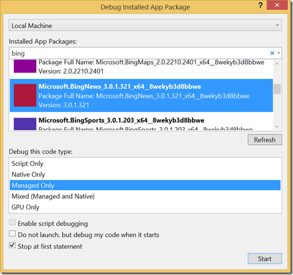Clear the bing search text

tap(272, 53)
